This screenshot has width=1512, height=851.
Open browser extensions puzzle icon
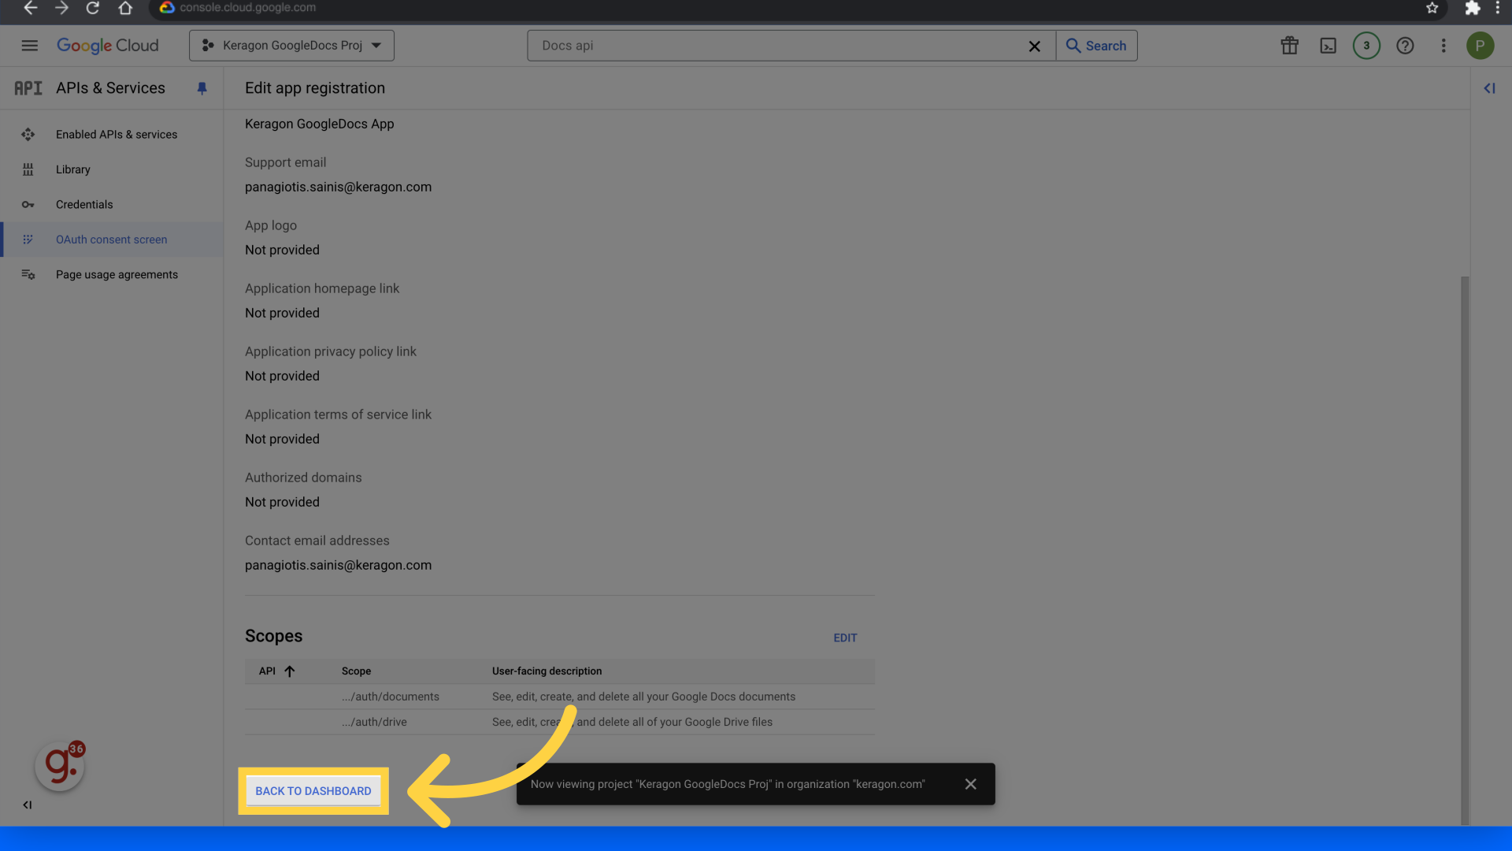(x=1472, y=8)
